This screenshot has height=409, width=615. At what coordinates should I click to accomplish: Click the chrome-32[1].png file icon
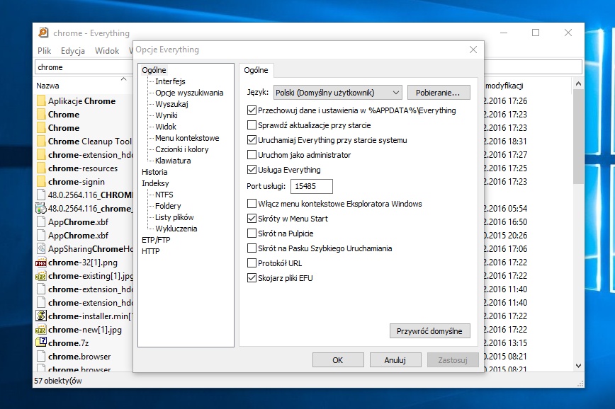click(41, 263)
